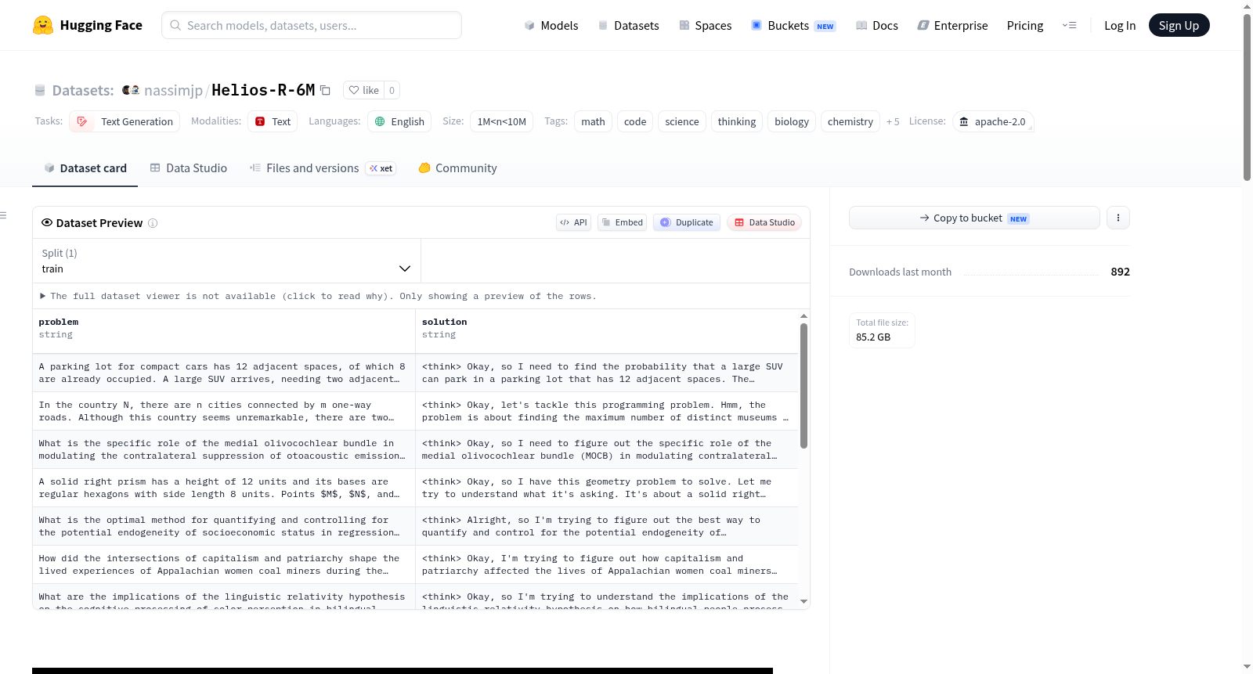
Task: Open the Enterprise page
Action: click(952, 25)
